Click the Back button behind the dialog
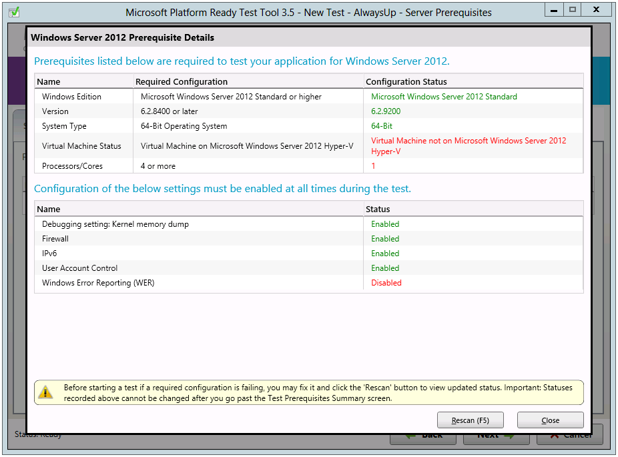The height and width of the screenshot is (457, 618). coord(423,434)
